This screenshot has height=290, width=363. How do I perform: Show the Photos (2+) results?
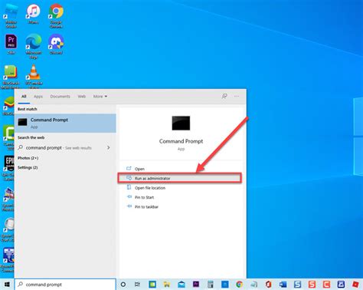(28, 158)
